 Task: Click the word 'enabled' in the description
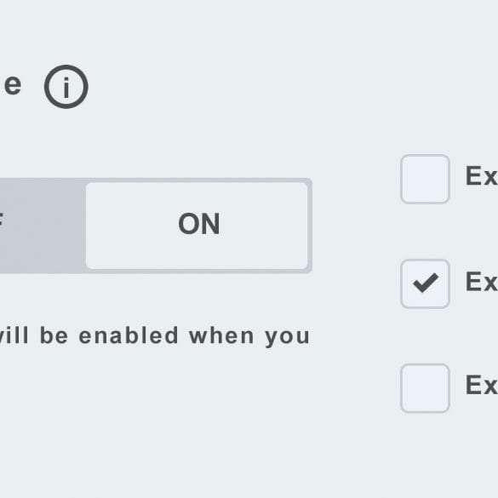point(129,335)
